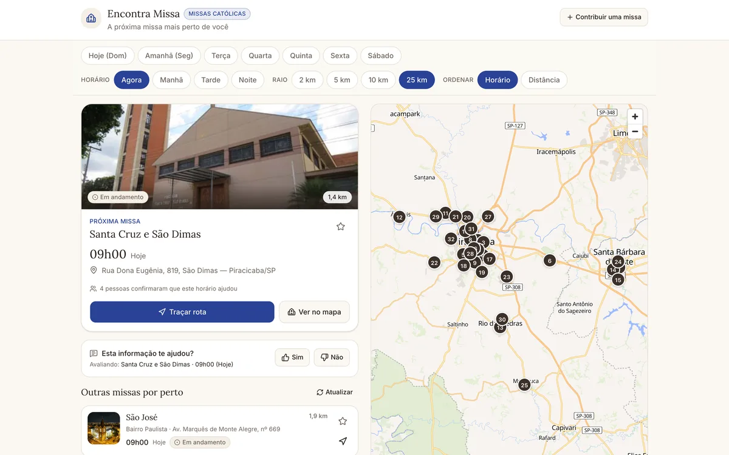Click the 1,4 km distance badge
The width and height of the screenshot is (729, 455).
click(x=337, y=197)
